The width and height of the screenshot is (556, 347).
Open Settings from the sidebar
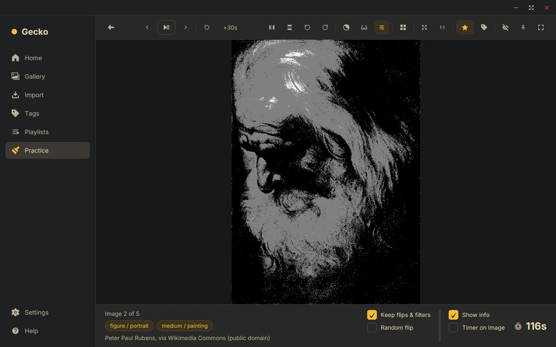pyautogui.click(x=47, y=312)
